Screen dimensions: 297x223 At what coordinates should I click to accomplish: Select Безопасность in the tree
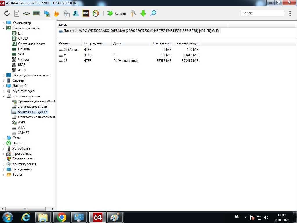pyautogui.click(x=23, y=159)
